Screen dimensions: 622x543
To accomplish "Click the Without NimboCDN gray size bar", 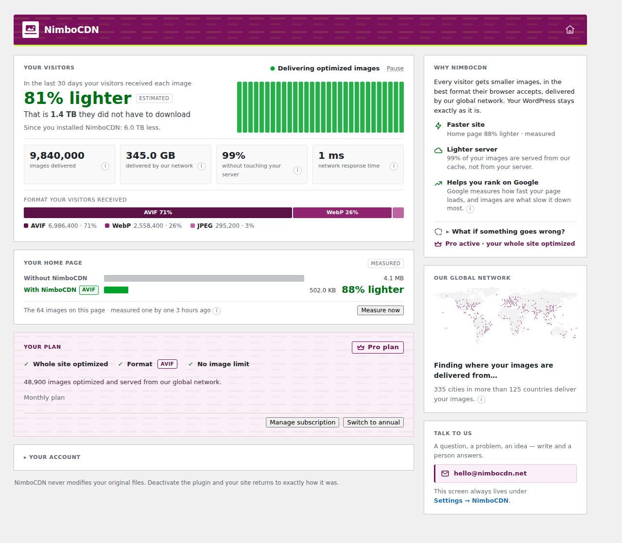I will coord(204,278).
